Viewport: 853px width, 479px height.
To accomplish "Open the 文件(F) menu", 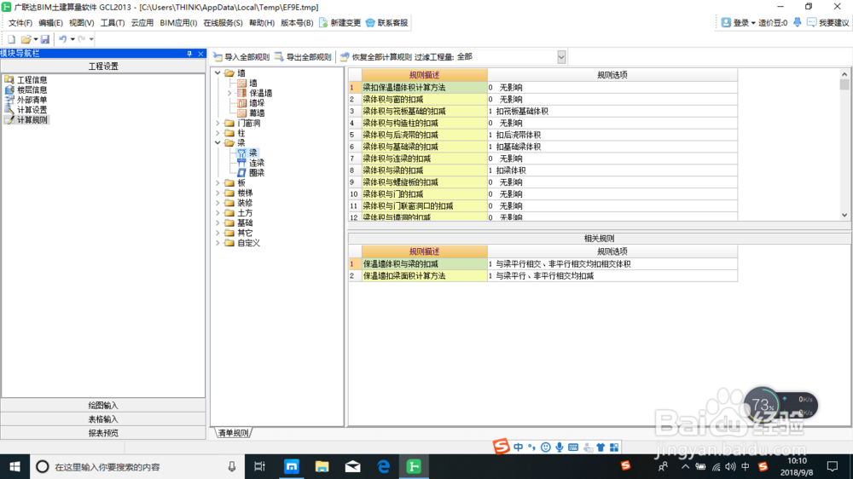I will 20,23.
